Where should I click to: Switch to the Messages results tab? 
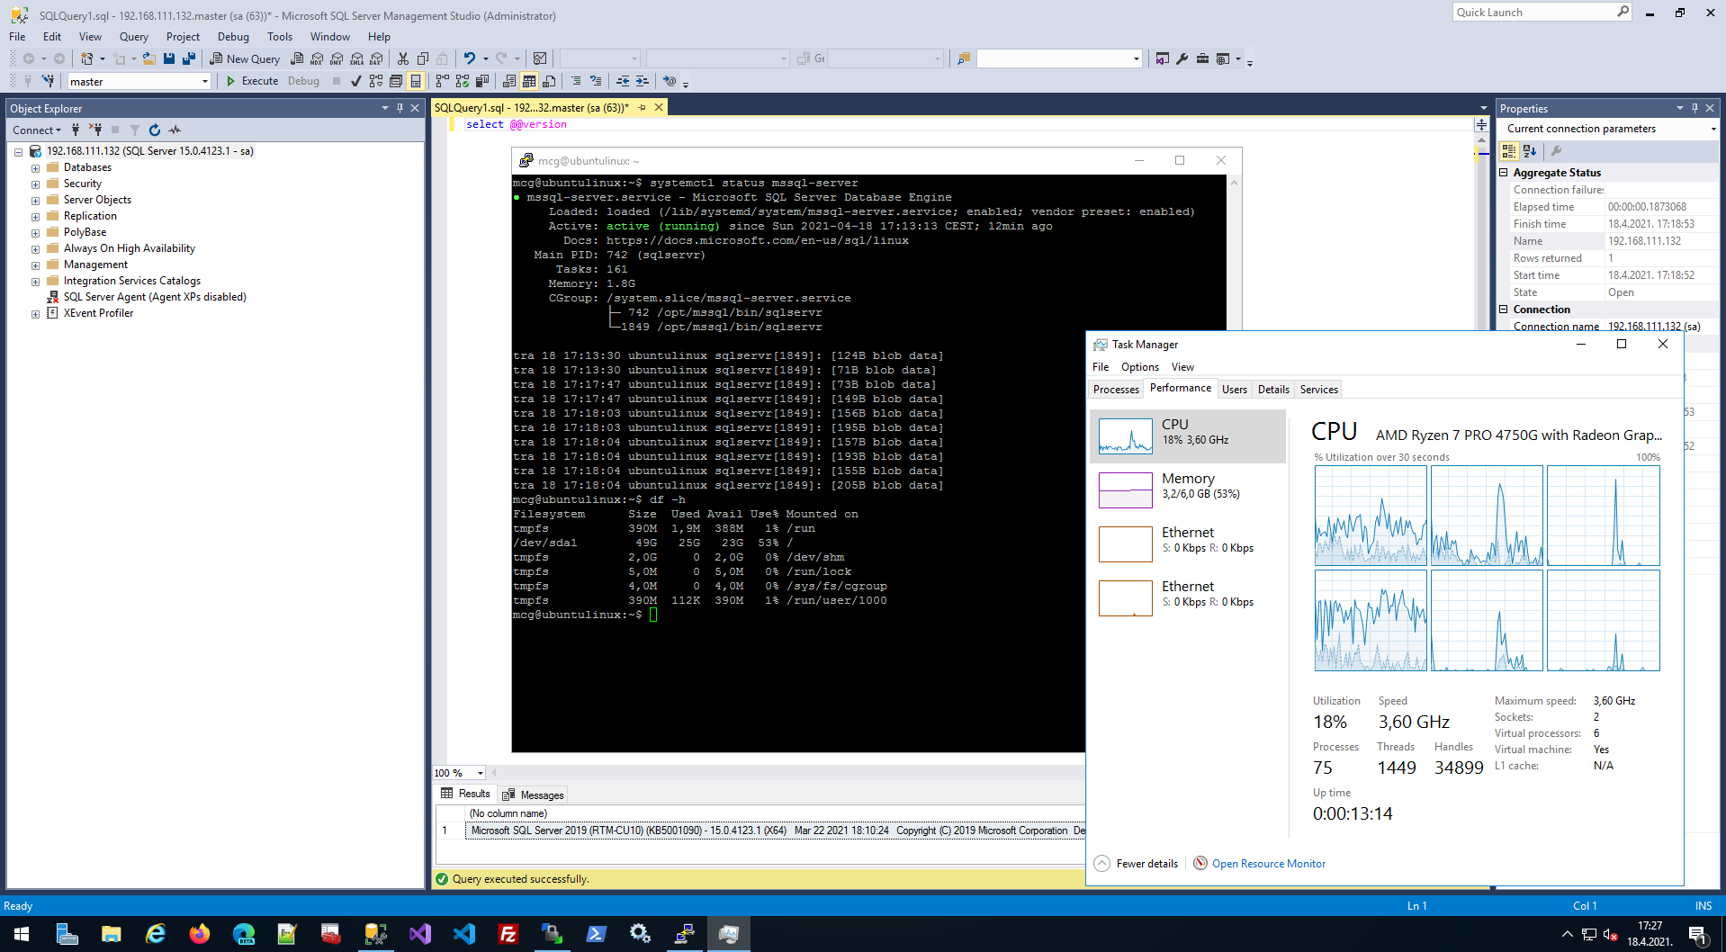pyautogui.click(x=534, y=795)
